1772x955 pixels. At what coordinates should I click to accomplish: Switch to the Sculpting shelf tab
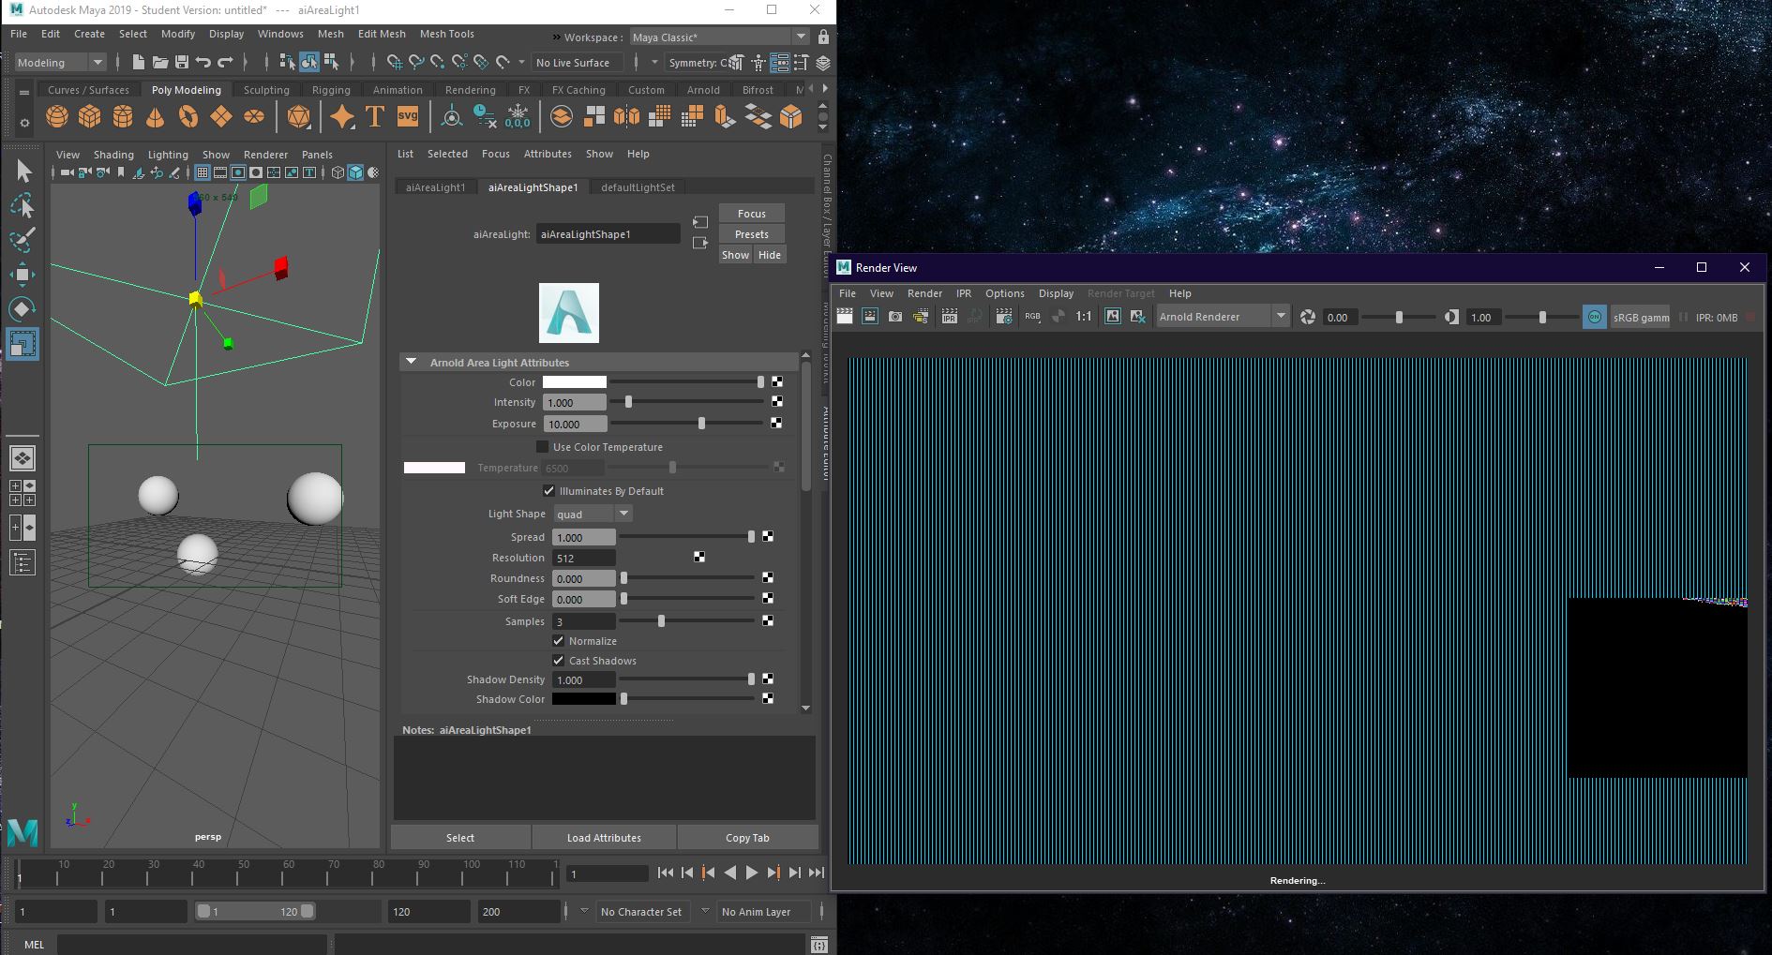tap(266, 90)
